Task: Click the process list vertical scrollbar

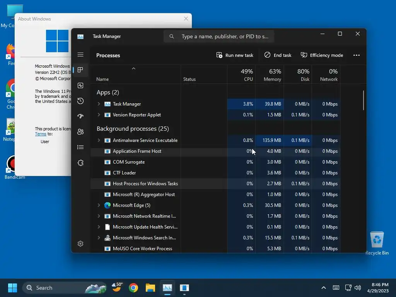Action: [364, 100]
